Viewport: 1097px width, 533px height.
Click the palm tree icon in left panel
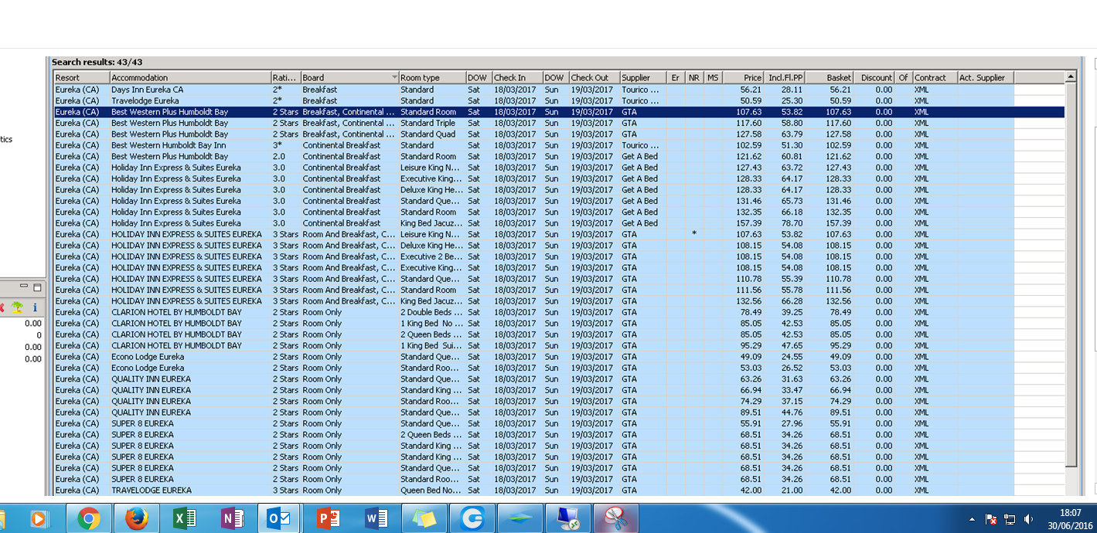pos(17,307)
